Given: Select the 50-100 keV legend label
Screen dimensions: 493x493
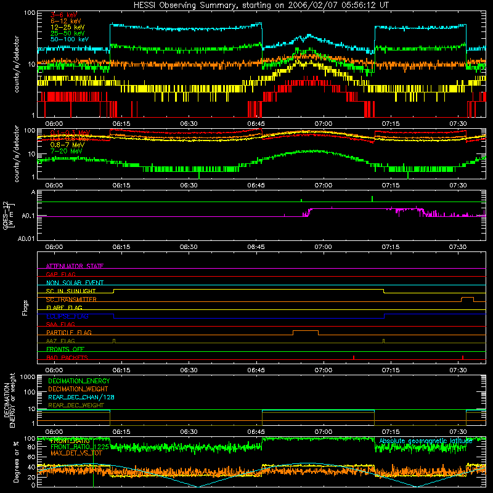Looking at the screenshot, I should tap(69, 39).
